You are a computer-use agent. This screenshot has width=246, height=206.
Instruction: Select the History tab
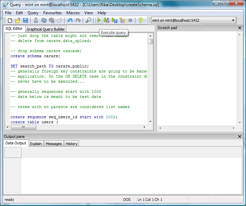coord(71,144)
